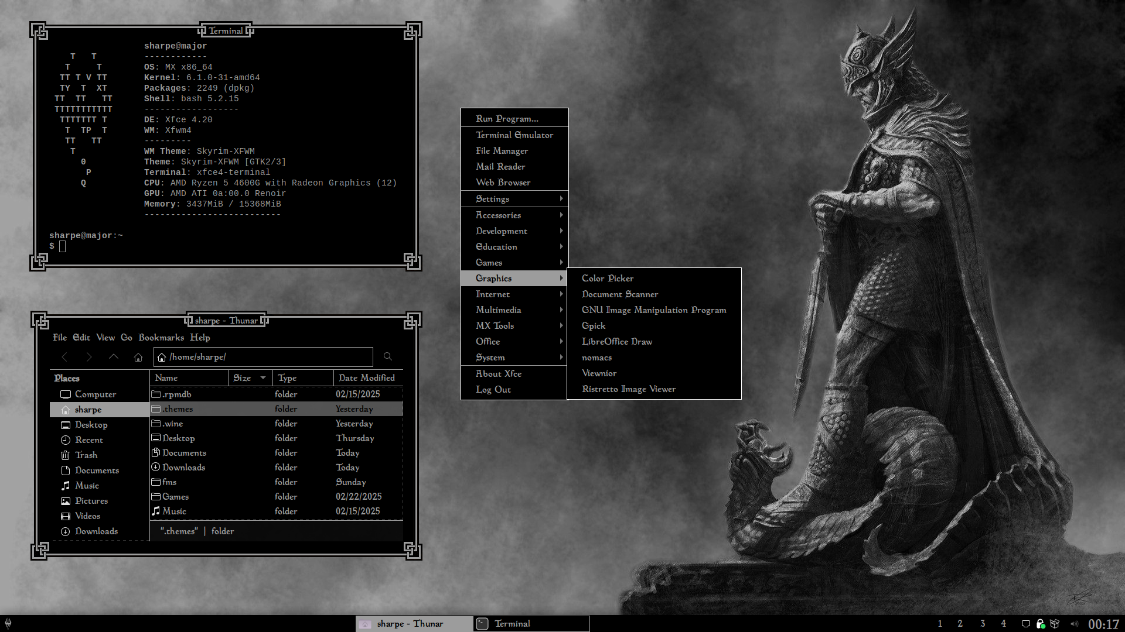Click the back navigation arrow in Thunar
Image resolution: width=1125 pixels, height=632 pixels.
64,357
